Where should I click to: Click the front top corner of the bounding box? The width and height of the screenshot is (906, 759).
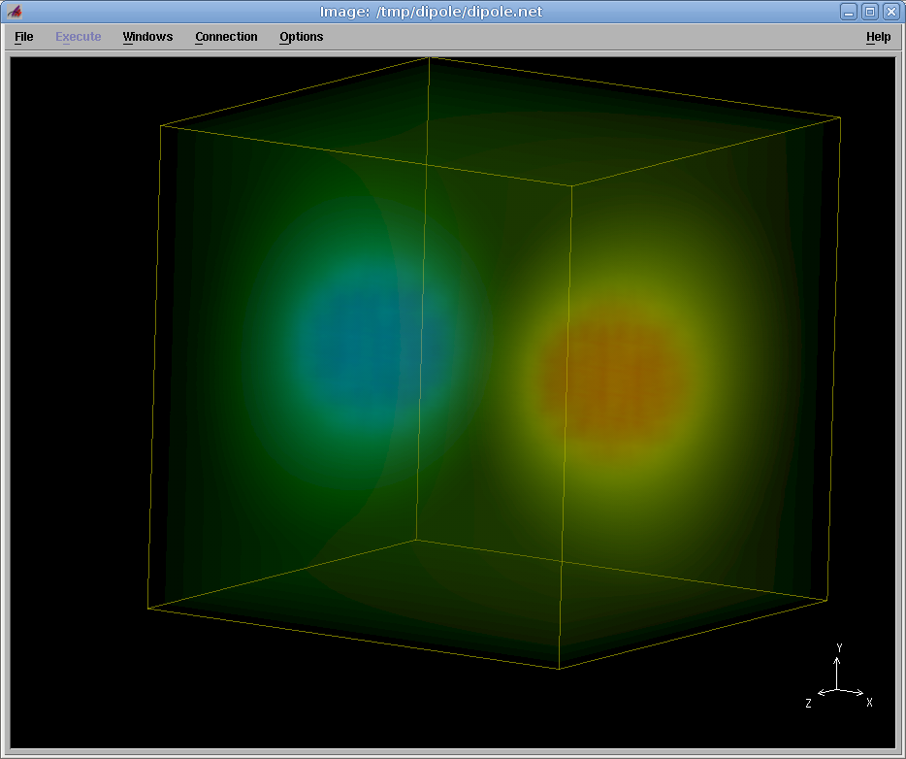(571, 185)
